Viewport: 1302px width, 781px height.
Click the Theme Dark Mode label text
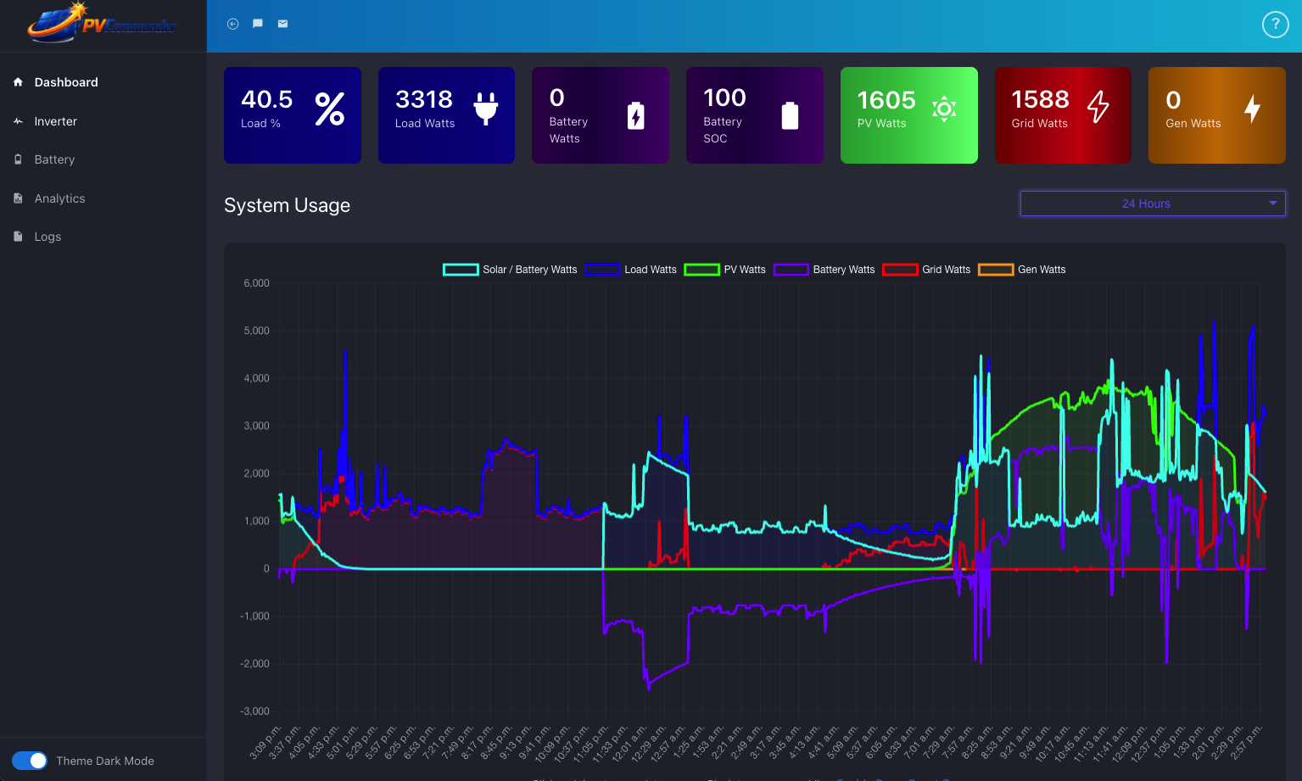[105, 761]
